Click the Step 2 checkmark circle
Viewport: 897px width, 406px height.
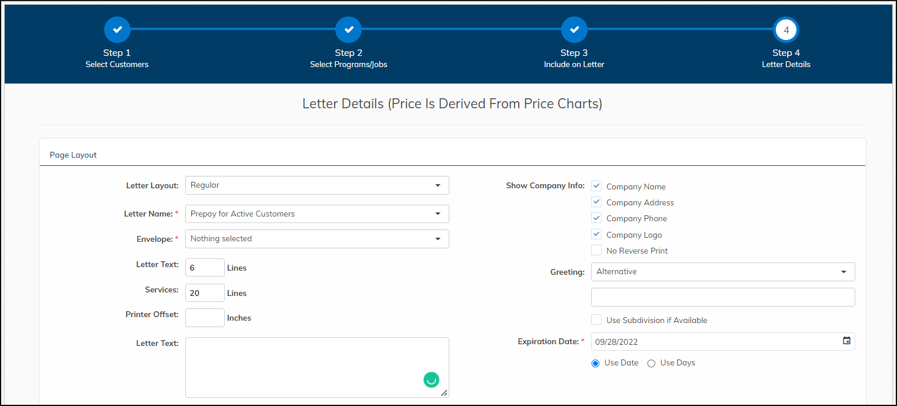pos(348,29)
